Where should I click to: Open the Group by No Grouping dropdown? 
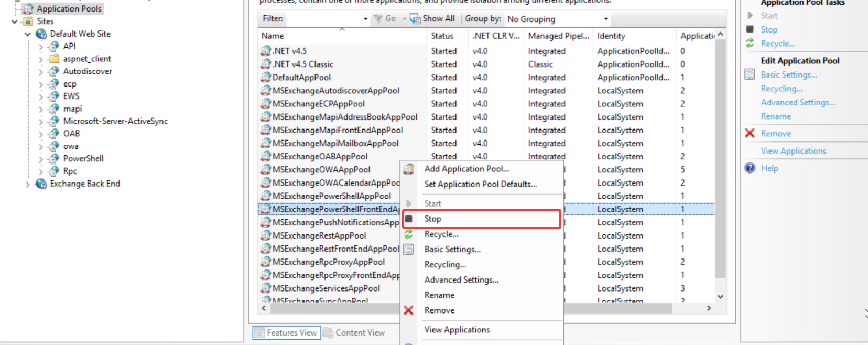point(606,19)
